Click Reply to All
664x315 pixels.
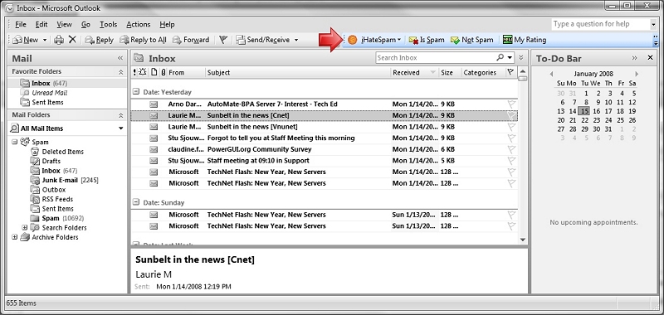click(x=143, y=40)
